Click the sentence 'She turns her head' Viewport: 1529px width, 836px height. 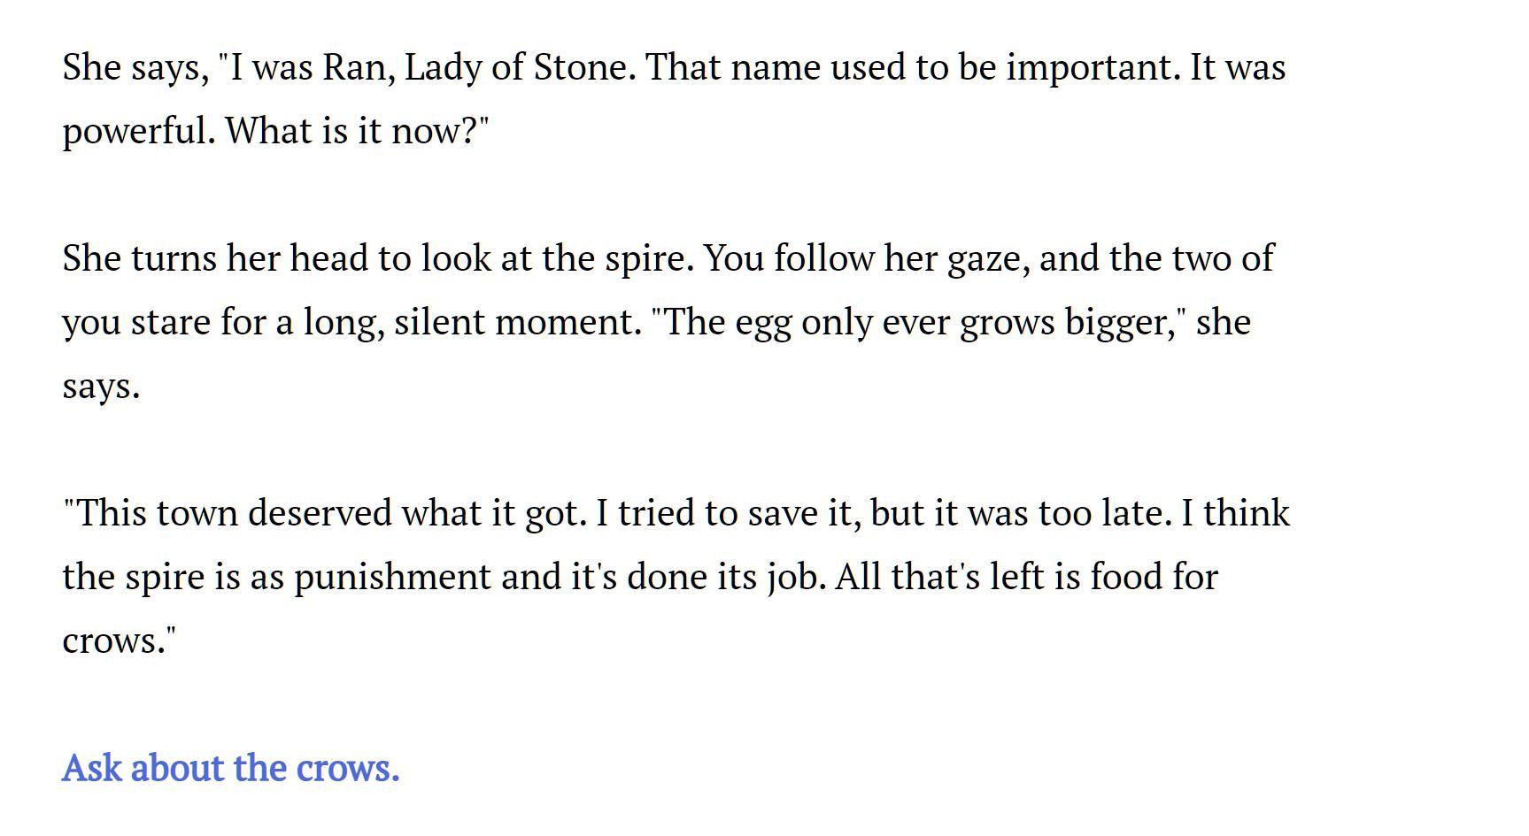click(x=381, y=259)
